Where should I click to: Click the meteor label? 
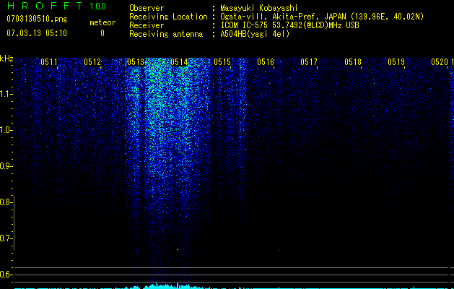point(102,22)
